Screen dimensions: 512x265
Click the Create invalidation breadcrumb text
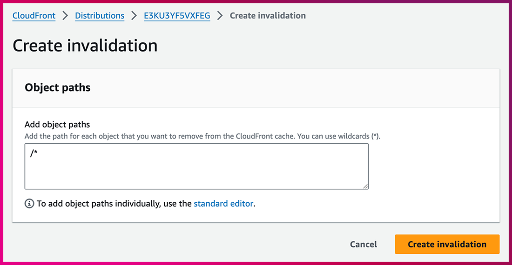(268, 16)
